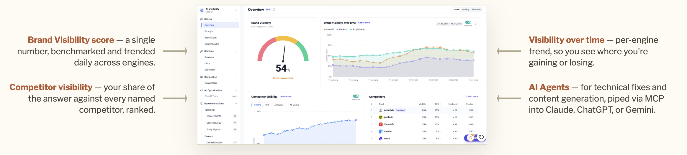
Task: Click the Lusha brand logo
Action: 381,139
